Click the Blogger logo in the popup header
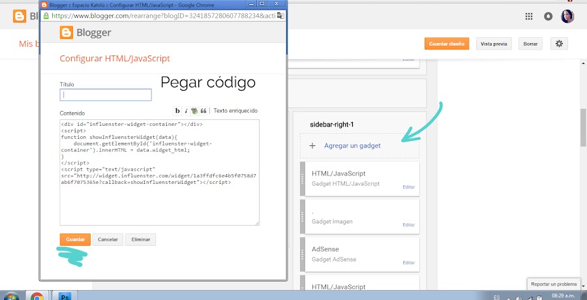587x300 pixels. coord(85,33)
